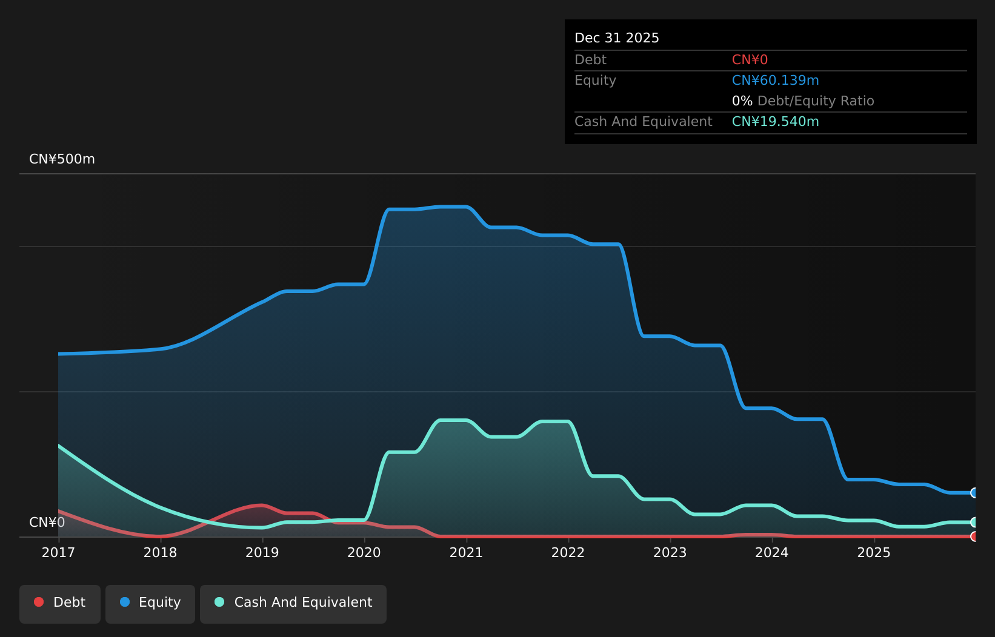Click the Debt row label in tooltip
The image size is (995, 637).
(590, 60)
